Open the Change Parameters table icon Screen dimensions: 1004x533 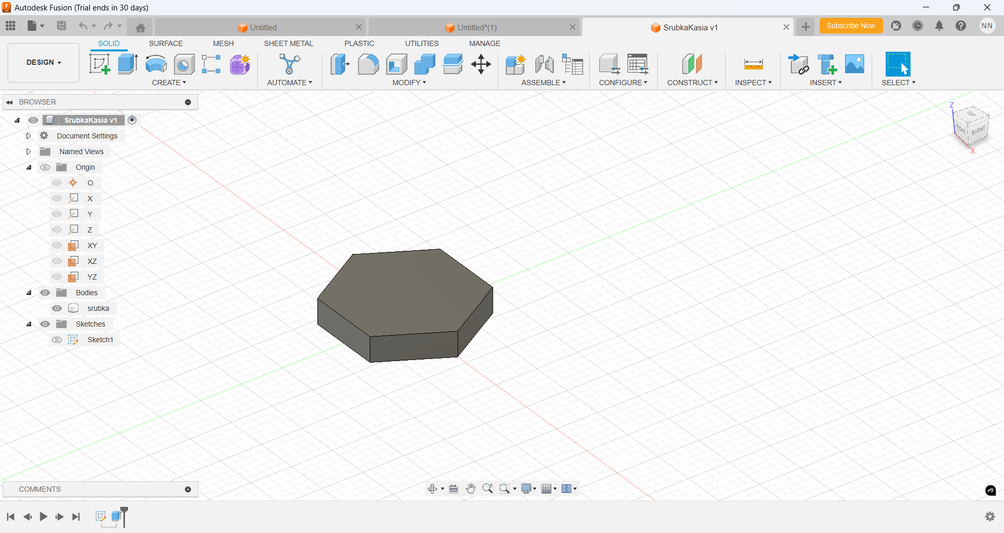(x=638, y=64)
